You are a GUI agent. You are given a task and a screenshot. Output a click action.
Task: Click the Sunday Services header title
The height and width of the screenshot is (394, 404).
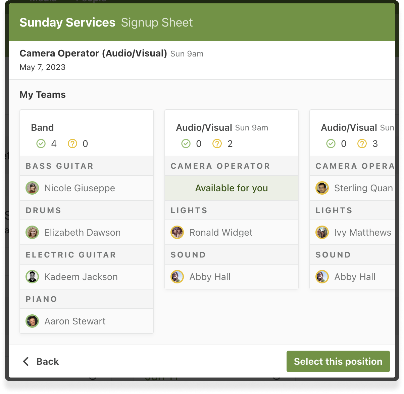tap(67, 23)
